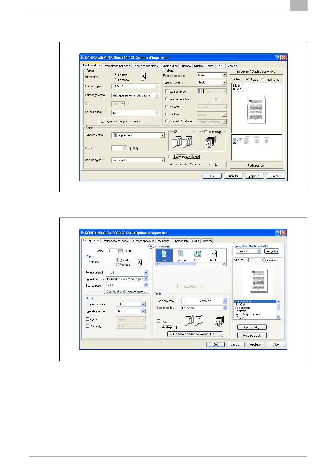Select Paysage radio in PCL dialog
322x467 pixels.
tap(115, 80)
